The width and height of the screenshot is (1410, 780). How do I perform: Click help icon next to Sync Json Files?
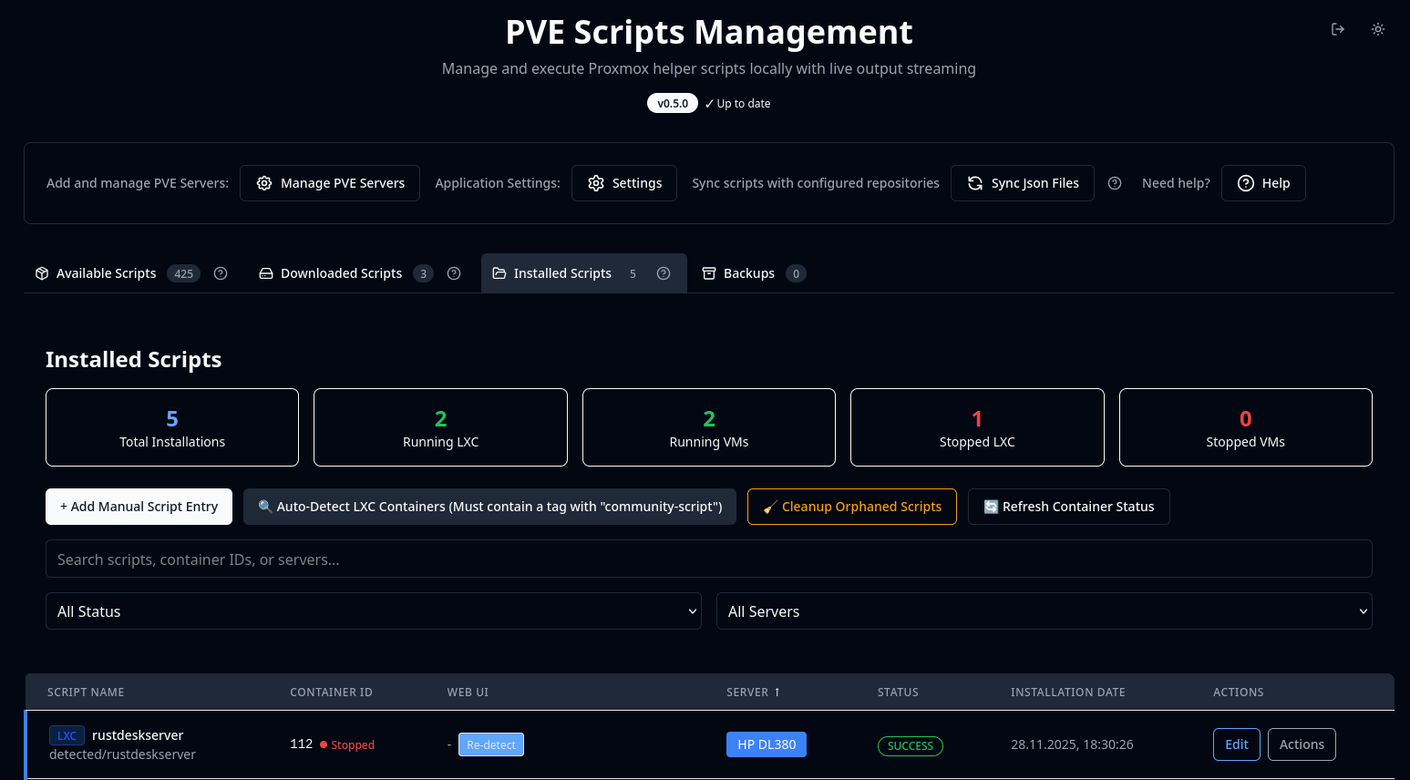tap(1114, 183)
